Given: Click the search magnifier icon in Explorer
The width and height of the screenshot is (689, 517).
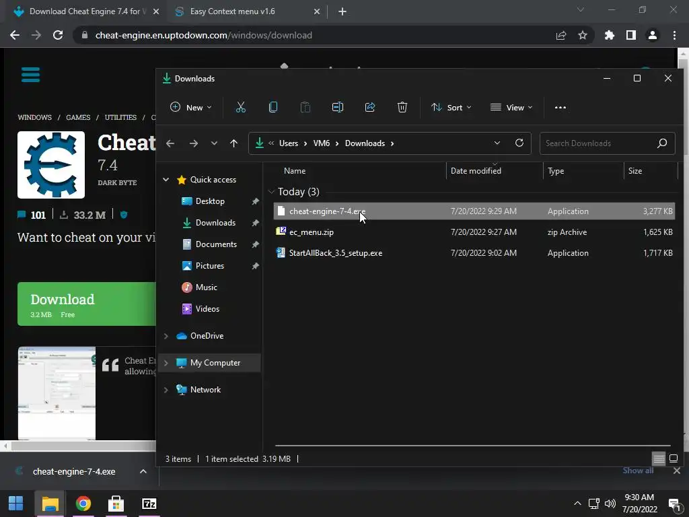Looking at the screenshot, I should tap(662, 143).
